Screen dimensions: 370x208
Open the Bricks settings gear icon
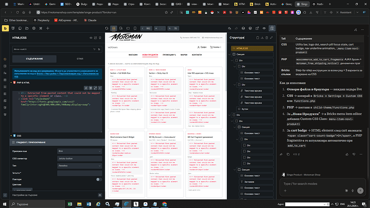click(x=34, y=28)
